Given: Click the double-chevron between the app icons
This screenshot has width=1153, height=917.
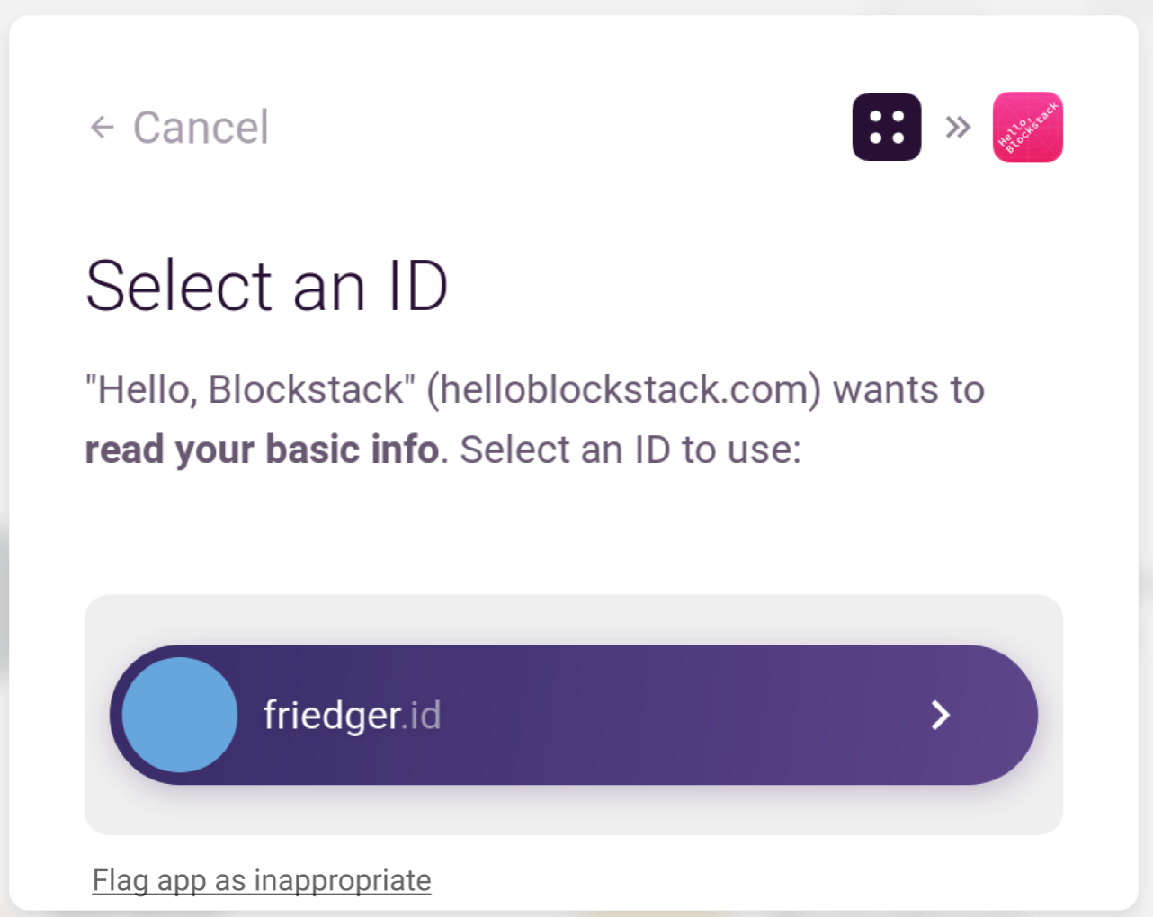Looking at the screenshot, I should pyautogui.click(x=957, y=127).
